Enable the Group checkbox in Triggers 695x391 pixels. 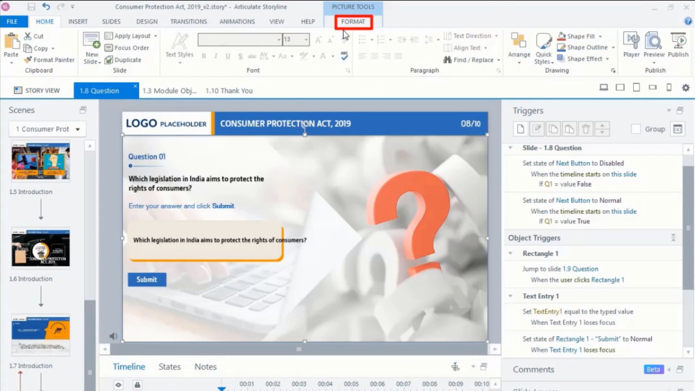636,129
